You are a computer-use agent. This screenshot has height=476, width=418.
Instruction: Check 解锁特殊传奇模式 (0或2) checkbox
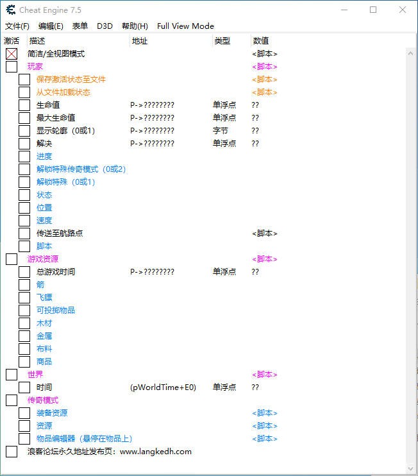pyautogui.click(x=24, y=169)
